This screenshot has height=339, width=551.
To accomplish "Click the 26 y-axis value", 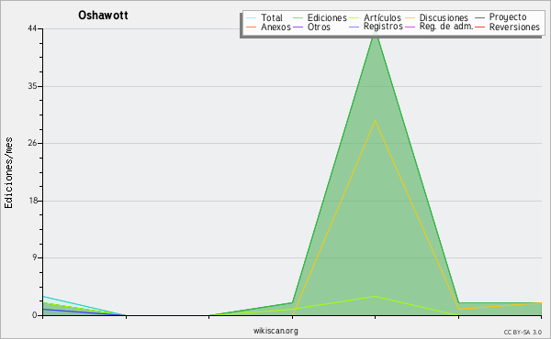I will (32, 143).
